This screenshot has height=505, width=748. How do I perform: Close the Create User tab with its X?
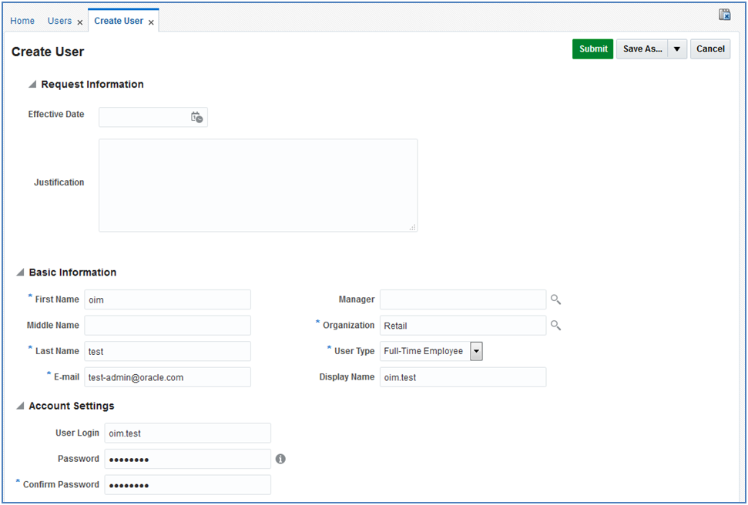pyautogui.click(x=151, y=22)
